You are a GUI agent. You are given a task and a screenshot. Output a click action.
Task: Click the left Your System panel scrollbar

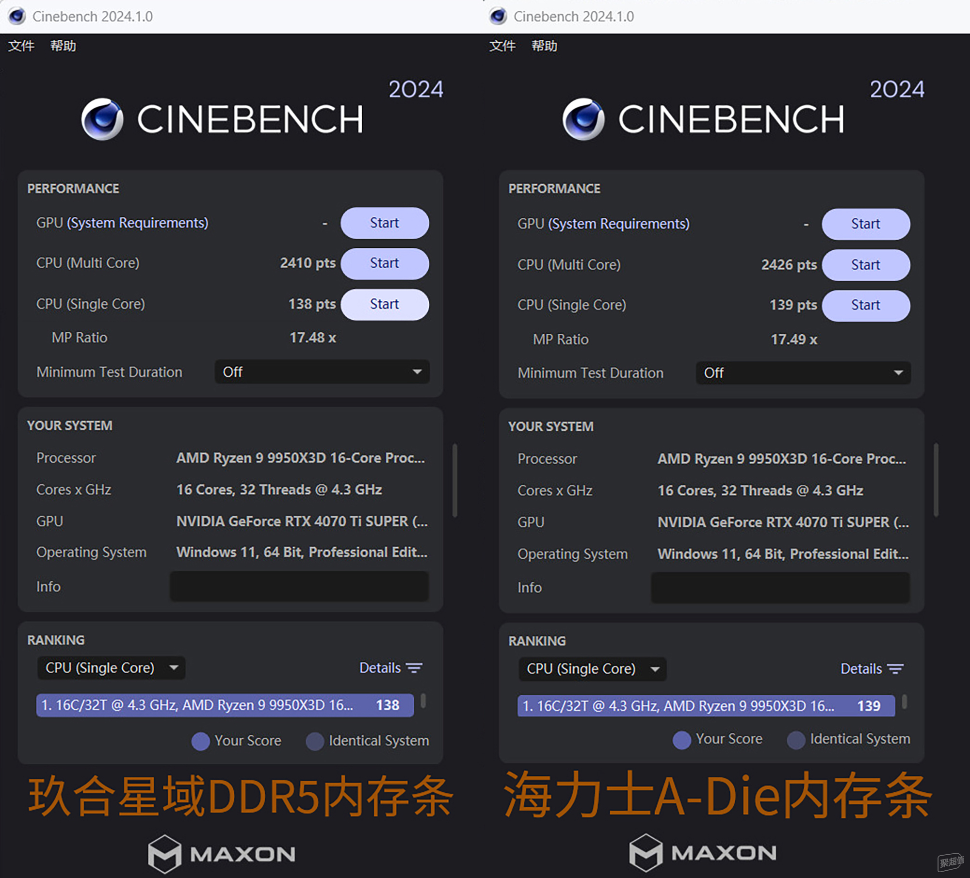(455, 480)
